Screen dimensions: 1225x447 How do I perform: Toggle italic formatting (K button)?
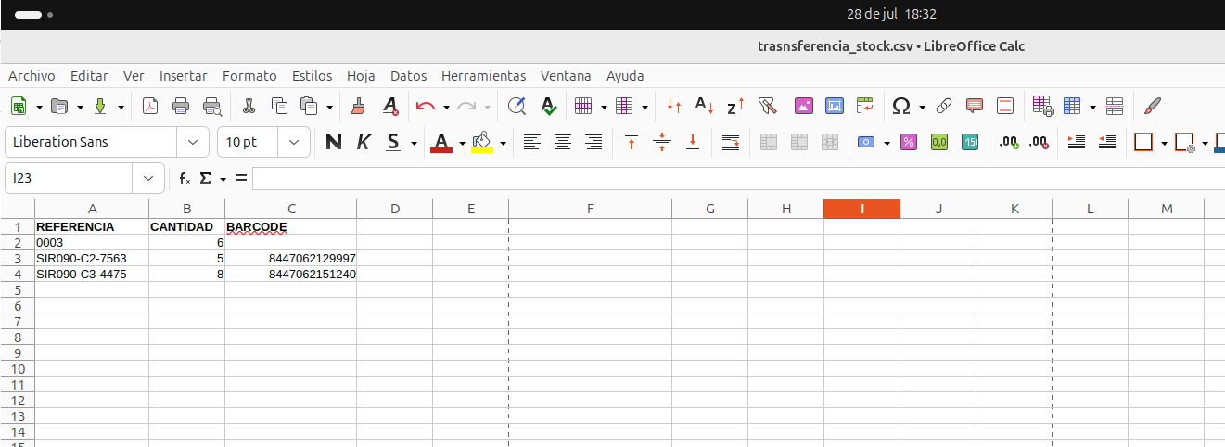364,142
